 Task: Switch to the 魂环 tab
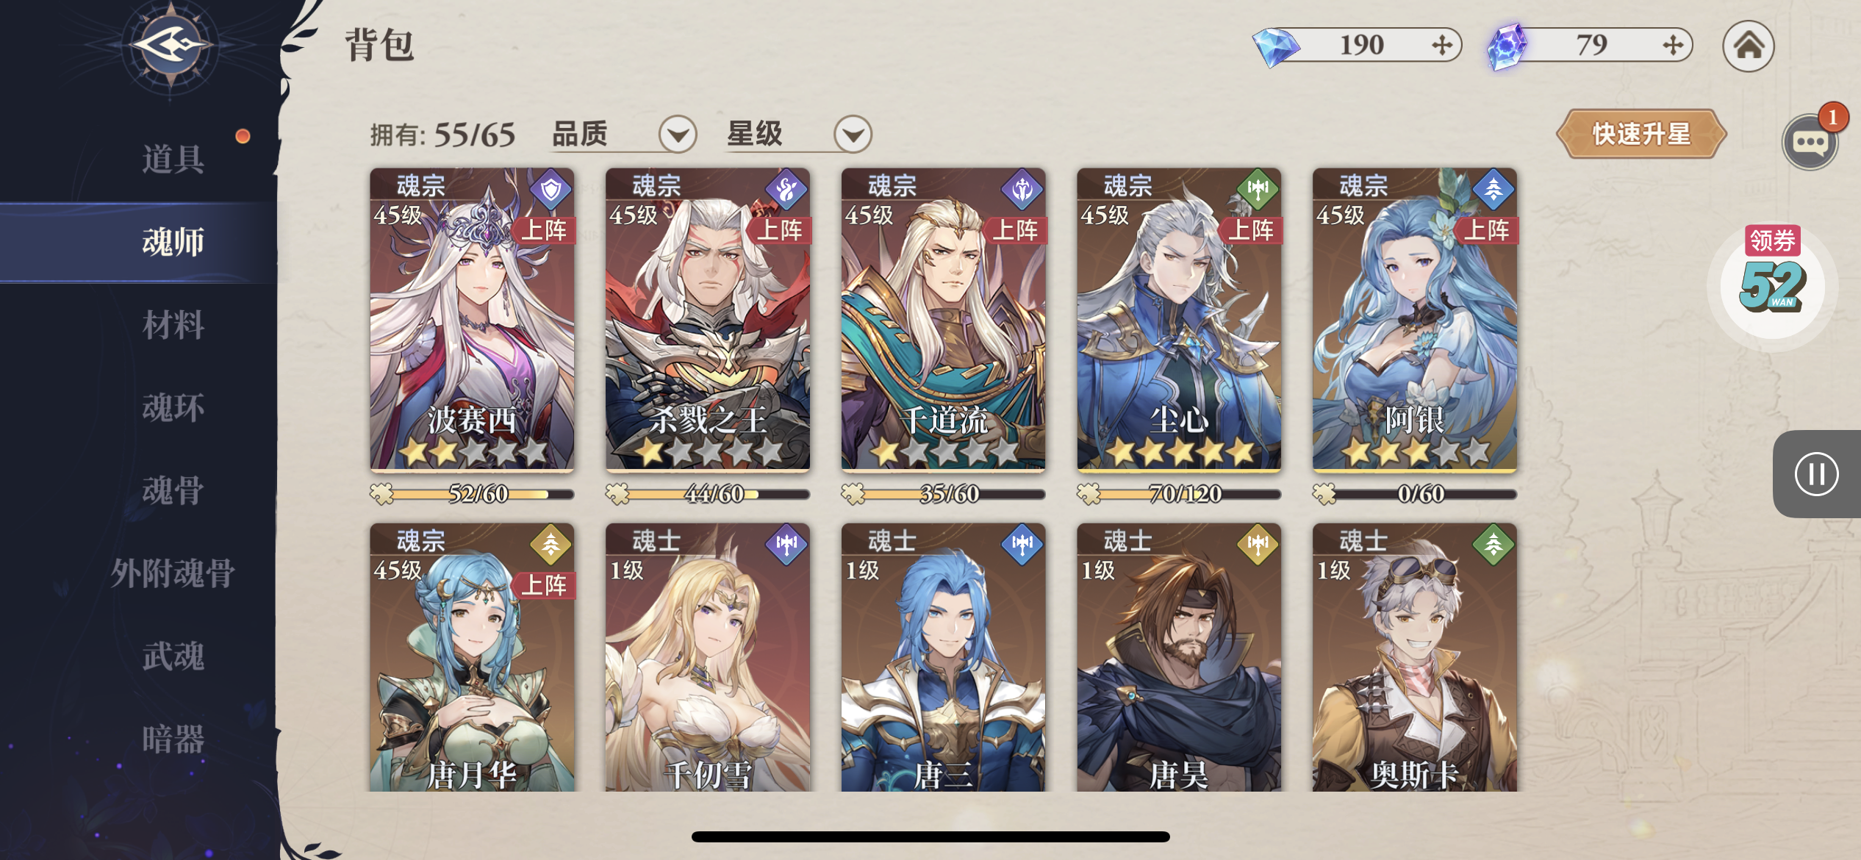tap(173, 407)
